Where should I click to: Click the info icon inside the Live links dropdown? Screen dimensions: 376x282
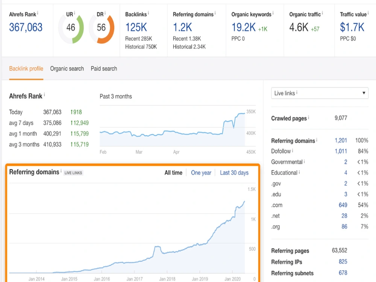click(297, 92)
